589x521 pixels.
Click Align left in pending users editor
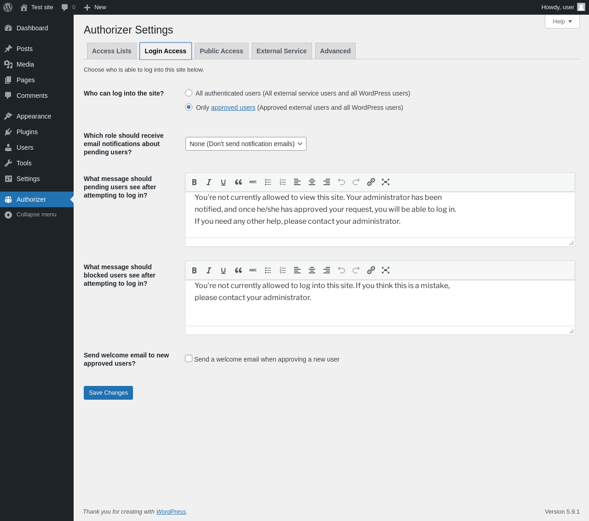[297, 182]
